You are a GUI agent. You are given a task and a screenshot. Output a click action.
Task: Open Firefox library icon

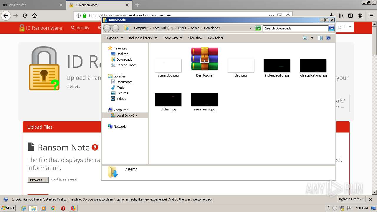341,16
